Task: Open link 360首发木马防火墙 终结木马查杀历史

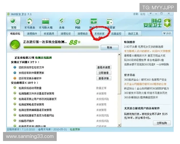Action: [146, 93]
